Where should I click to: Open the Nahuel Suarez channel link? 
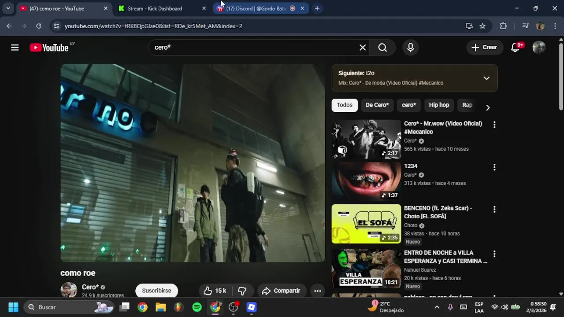point(420,270)
